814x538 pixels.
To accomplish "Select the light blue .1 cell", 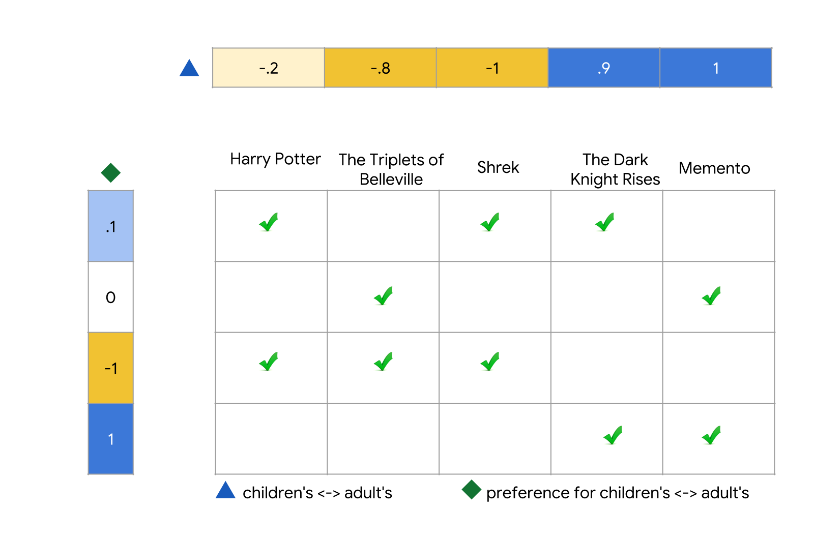I will [x=111, y=226].
